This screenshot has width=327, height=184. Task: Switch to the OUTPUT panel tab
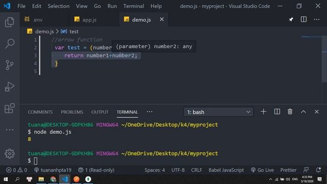100,112
